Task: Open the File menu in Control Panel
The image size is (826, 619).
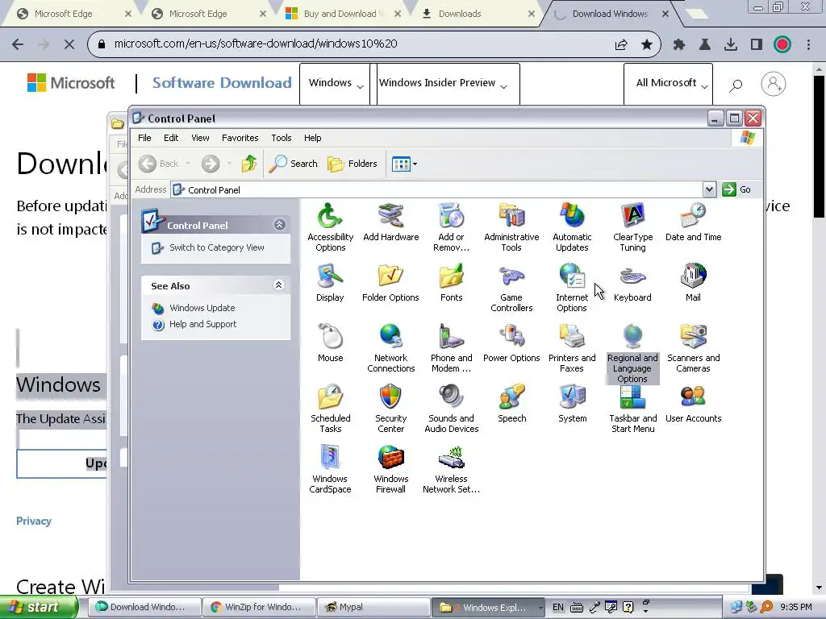Action: (x=144, y=138)
